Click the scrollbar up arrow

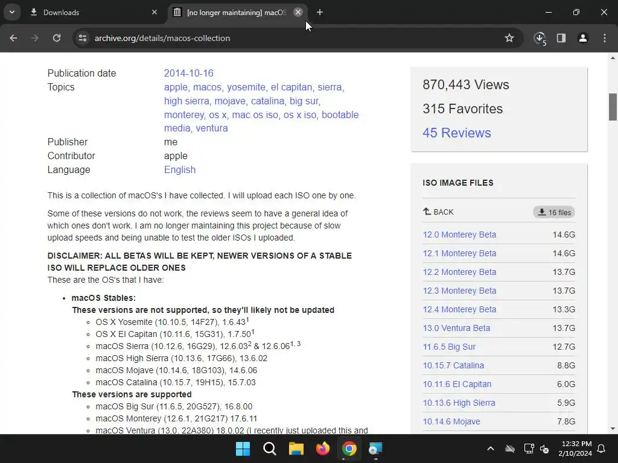pyautogui.click(x=613, y=58)
